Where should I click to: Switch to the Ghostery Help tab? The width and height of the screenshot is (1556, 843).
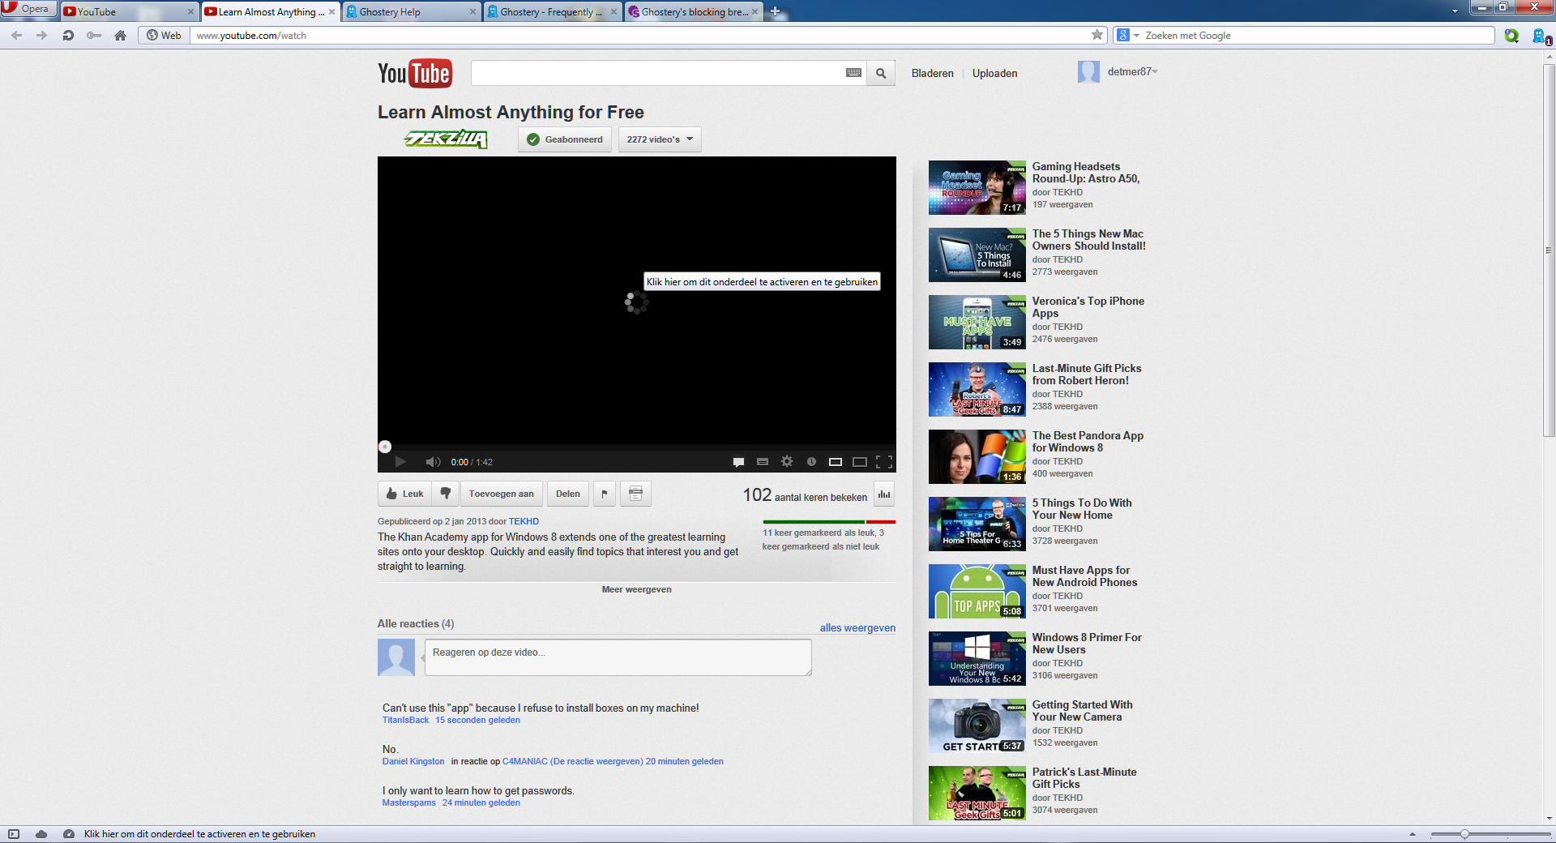tap(410, 12)
